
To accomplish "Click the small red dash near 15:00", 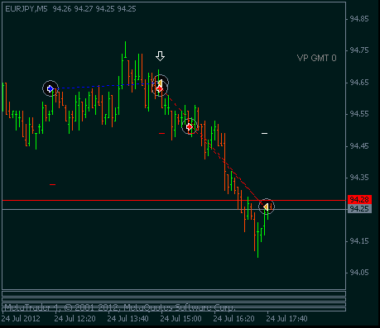I will (x=161, y=133).
